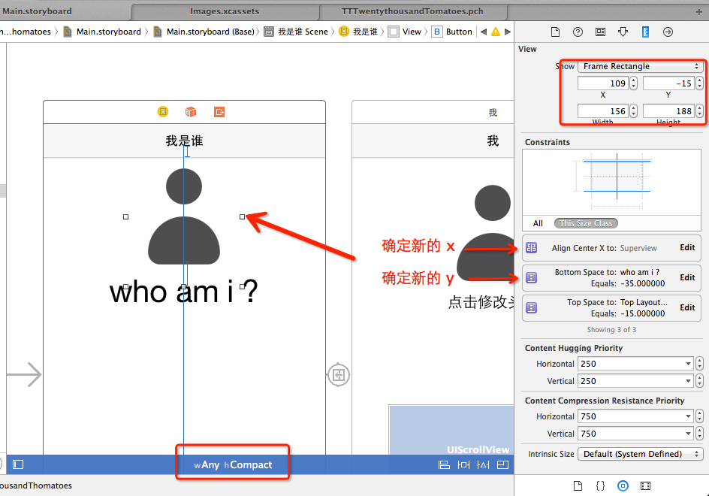Open the Connections inspector
709x496 pixels.
[x=668, y=32]
